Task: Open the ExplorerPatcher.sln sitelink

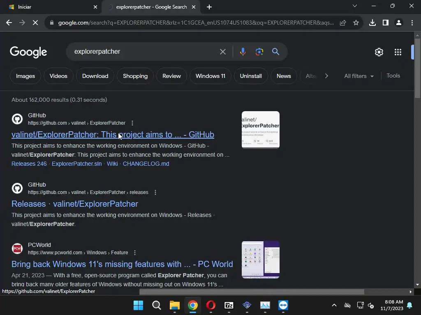Action: (77, 164)
